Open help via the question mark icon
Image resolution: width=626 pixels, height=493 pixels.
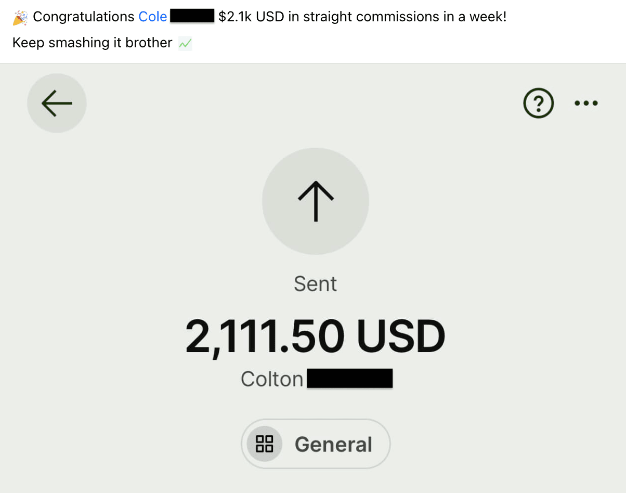[538, 103]
